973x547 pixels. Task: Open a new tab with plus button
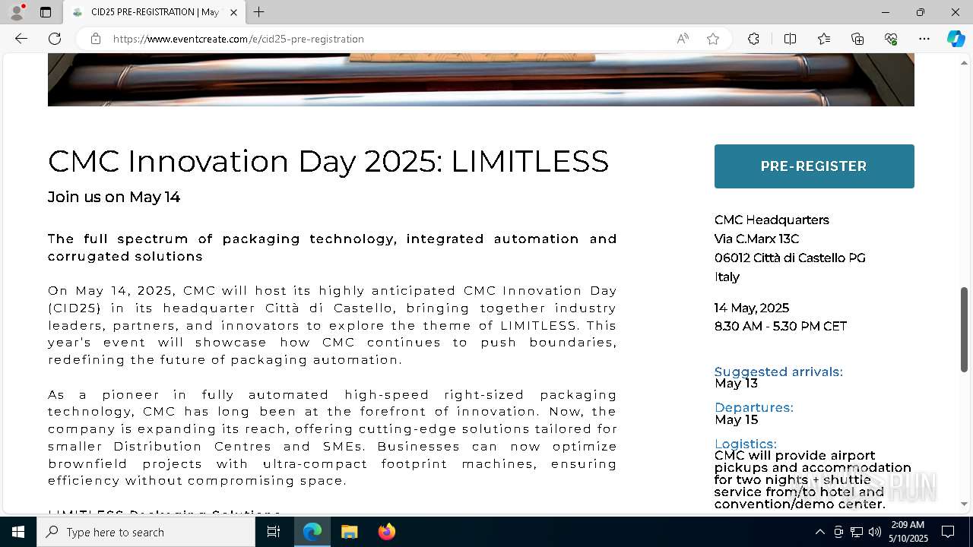click(259, 12)
